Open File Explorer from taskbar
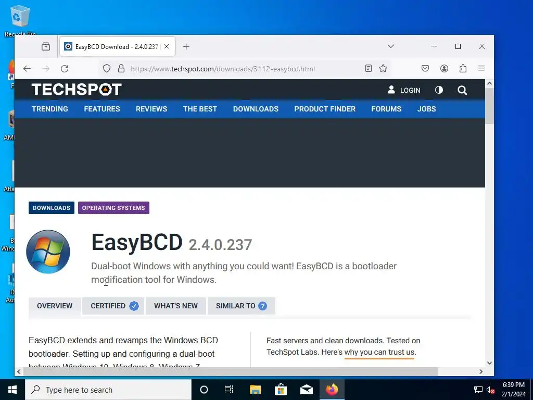 [x=255, y=390]
